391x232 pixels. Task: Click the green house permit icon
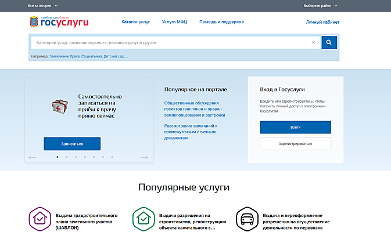pyautogui.click(x=143, y=219)
